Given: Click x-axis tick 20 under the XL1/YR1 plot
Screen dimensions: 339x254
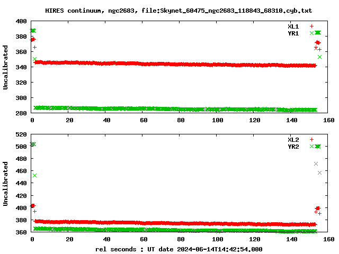Looking at the screenshot, I should pos(69,120).
